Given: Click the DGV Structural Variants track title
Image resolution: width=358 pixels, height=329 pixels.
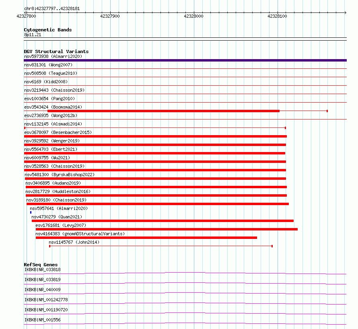Looking at the screenshot, I should pyautogui.click(x=56, y=51).
